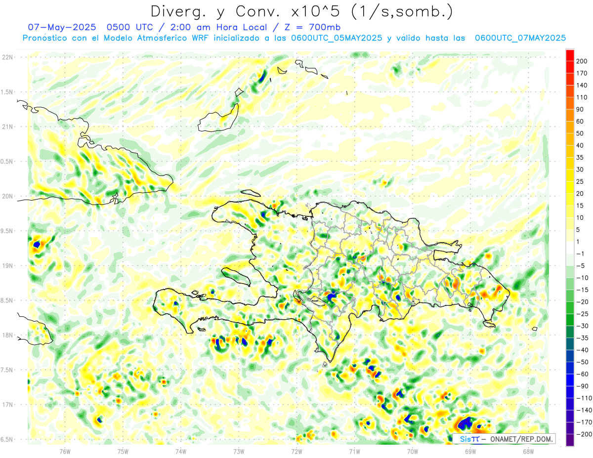Click the '17N' latitude axis label
593x458 pixels.
7,404
